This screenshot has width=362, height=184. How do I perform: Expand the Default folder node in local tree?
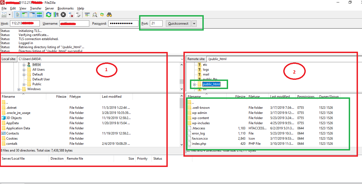pyautogui.click(x=24, y=75)
